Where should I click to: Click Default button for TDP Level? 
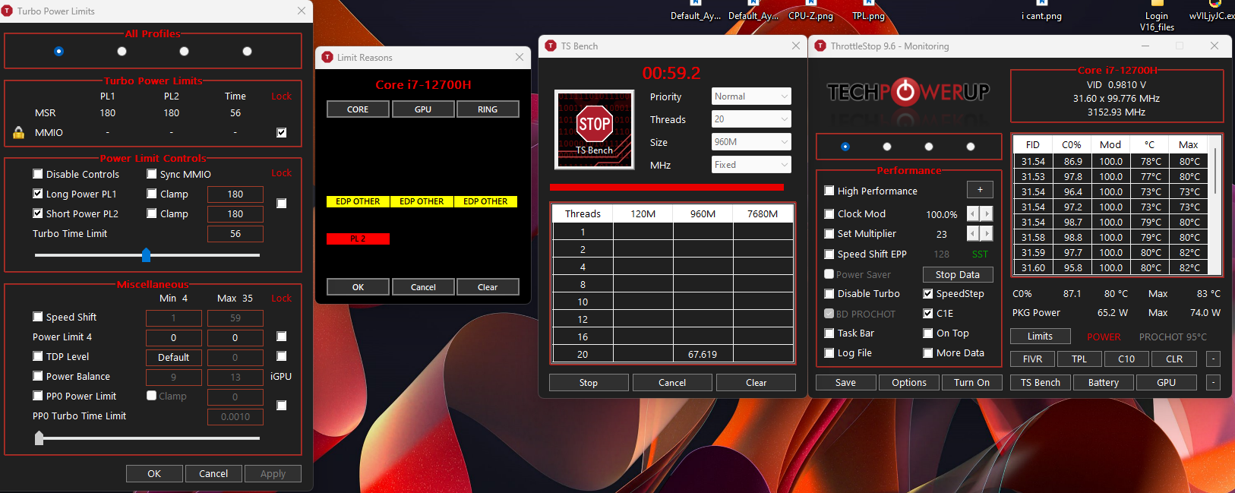point(174,358)
